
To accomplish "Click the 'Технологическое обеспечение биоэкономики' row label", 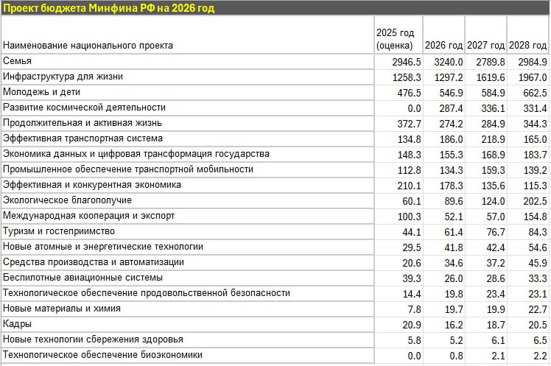I will pyautogui.click(x=102, y=355).
